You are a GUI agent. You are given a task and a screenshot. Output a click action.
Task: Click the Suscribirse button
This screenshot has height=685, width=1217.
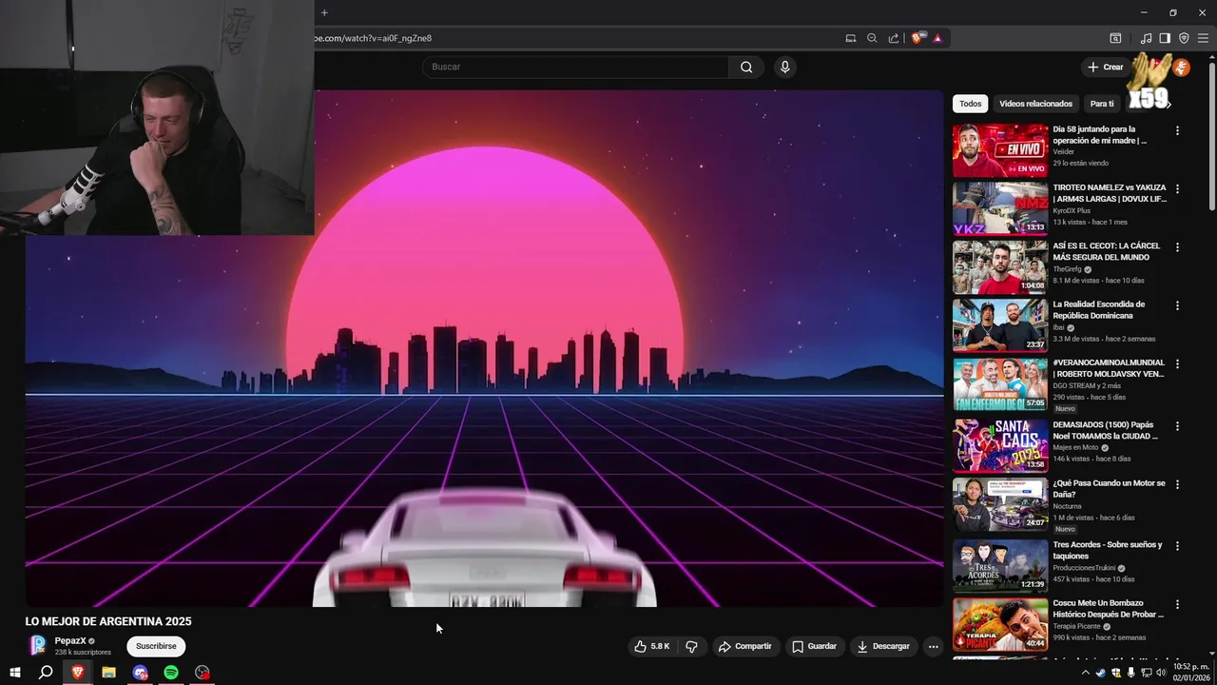pyautogui.click(x=156, y=646)
